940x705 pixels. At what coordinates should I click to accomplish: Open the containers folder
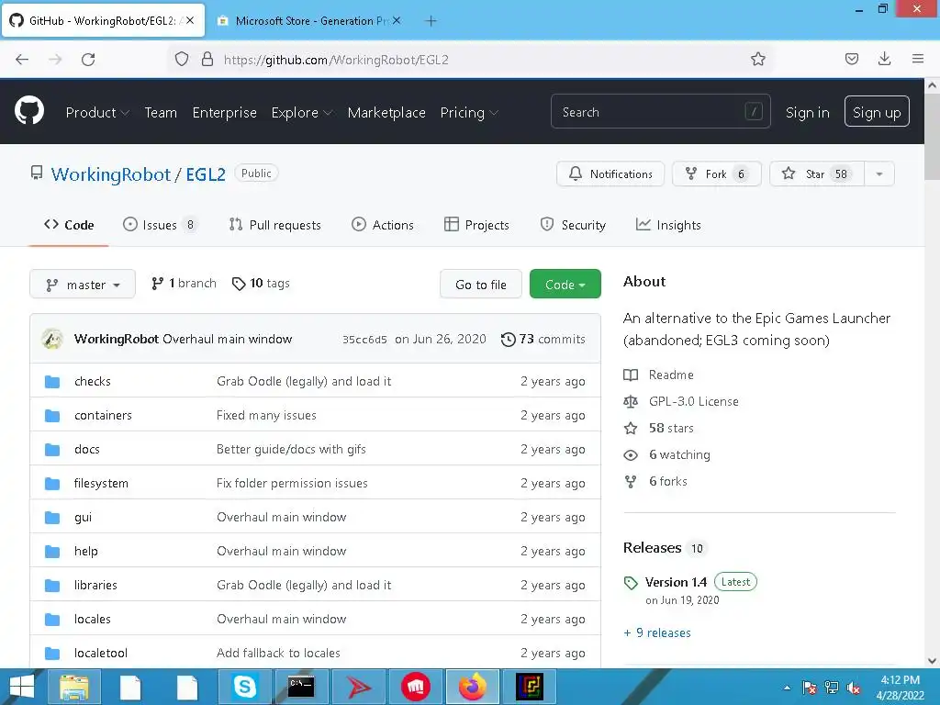point(103,416)
